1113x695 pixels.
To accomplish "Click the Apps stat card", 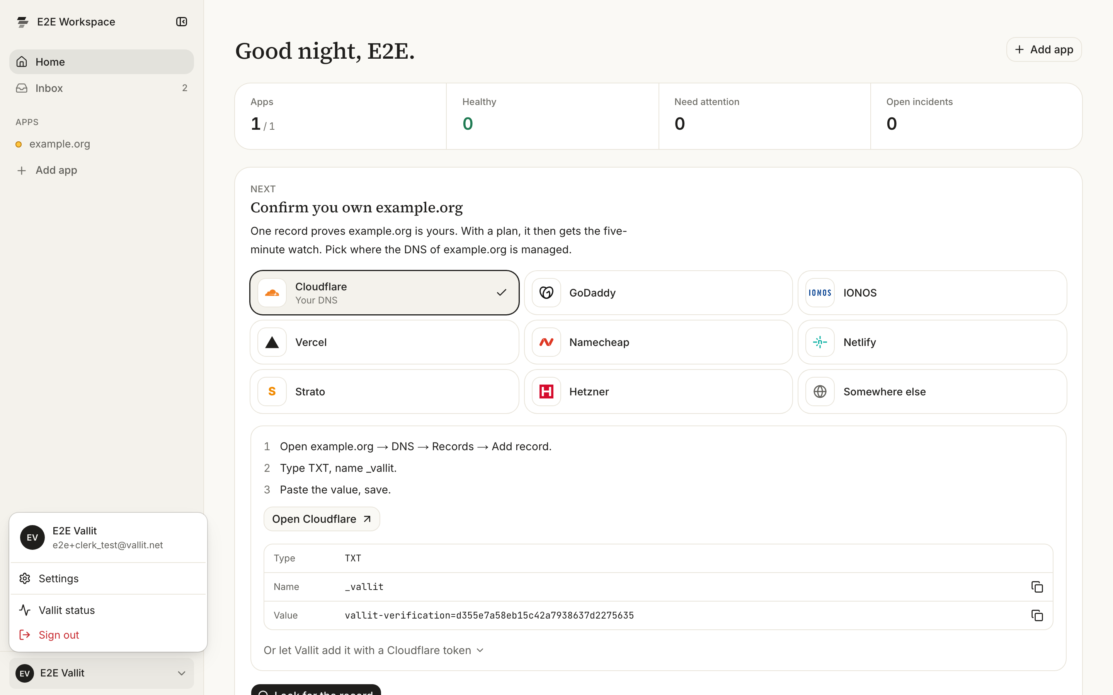I will tap(340, 116).
